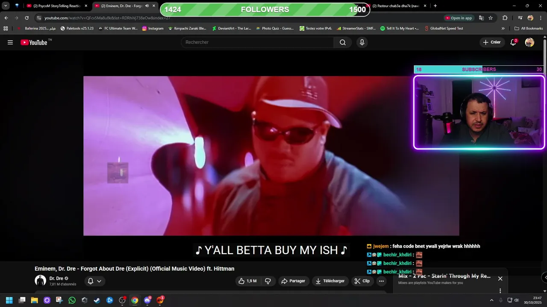Open DeviantArt bookmark

coord(231,29)
